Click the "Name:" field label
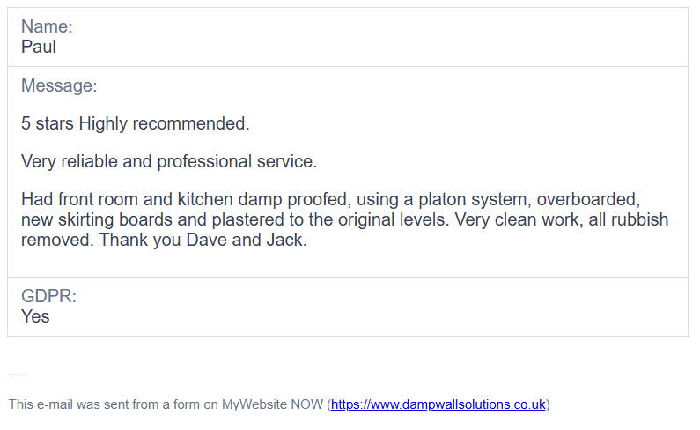The height and width of the screenshot is (430, 700). click(x=47, y=26)
